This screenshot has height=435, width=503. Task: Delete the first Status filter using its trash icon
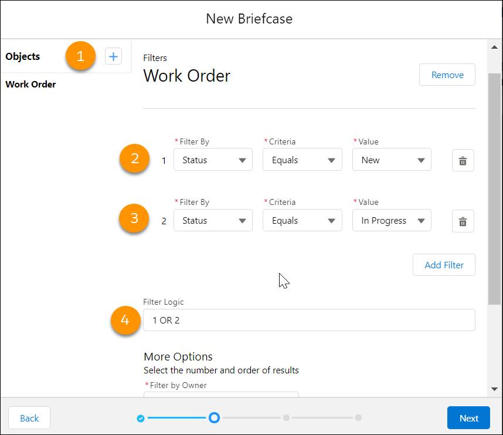tap(463, 160)
